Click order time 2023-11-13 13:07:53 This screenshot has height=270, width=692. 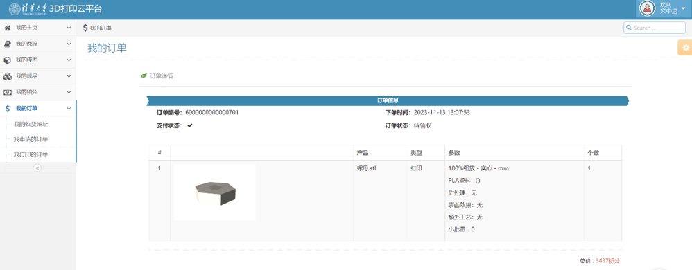442,112
